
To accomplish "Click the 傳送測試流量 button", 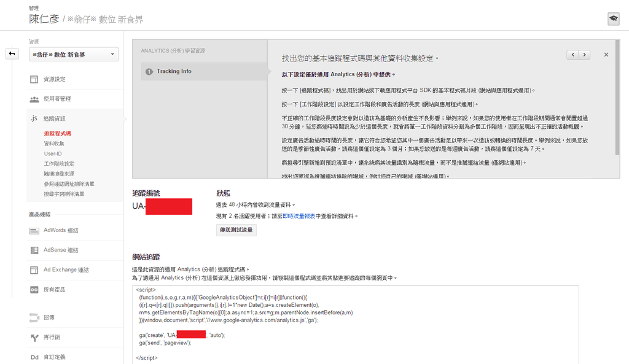I will point(236,230).
